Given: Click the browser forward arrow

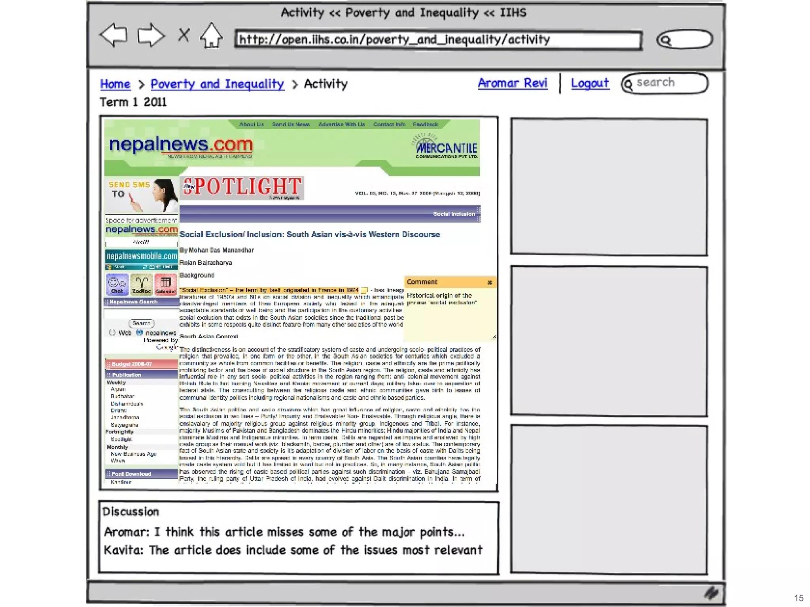Looking at the screenshot, I should click(x=151, y=36).
